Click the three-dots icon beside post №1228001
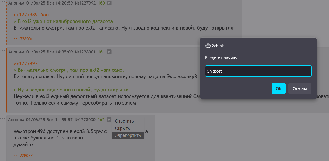 (3, 51)
